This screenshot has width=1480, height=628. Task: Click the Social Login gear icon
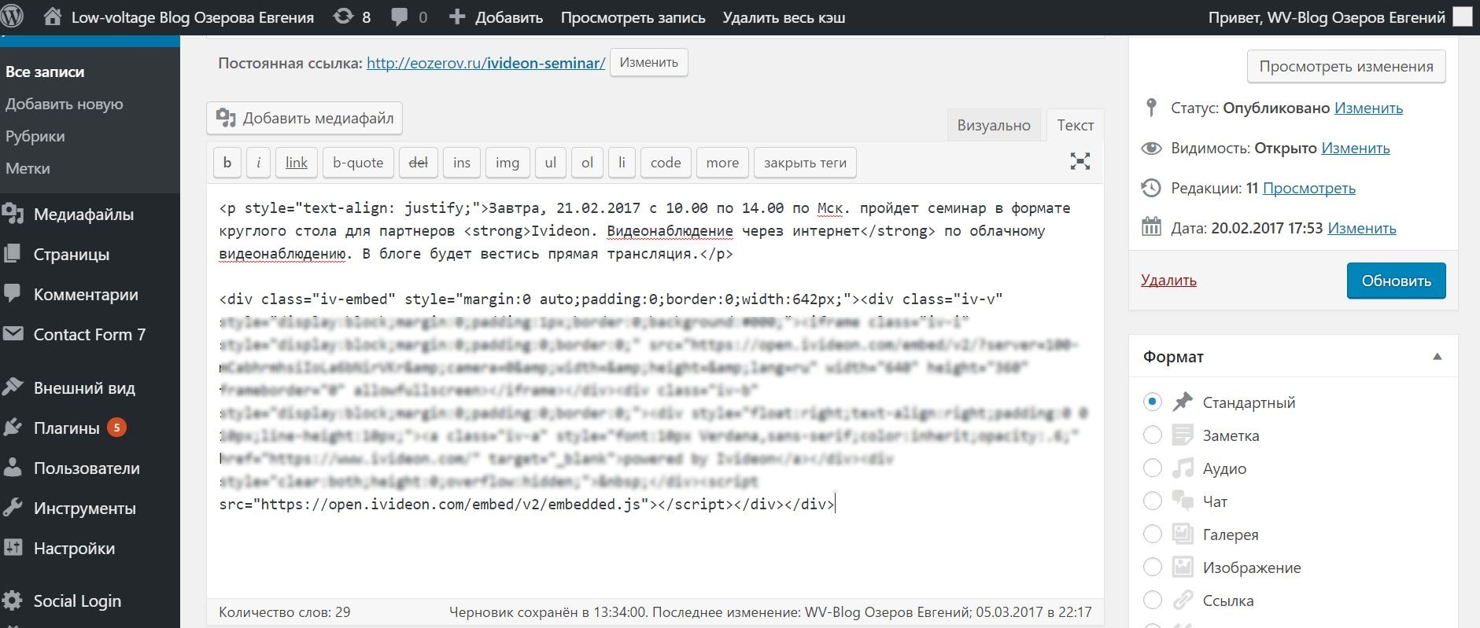point(12,600)
